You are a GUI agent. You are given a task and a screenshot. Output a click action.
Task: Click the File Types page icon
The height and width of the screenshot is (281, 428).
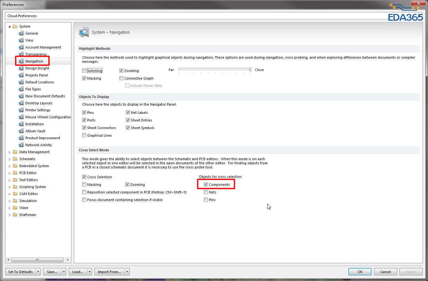point(21,89)
